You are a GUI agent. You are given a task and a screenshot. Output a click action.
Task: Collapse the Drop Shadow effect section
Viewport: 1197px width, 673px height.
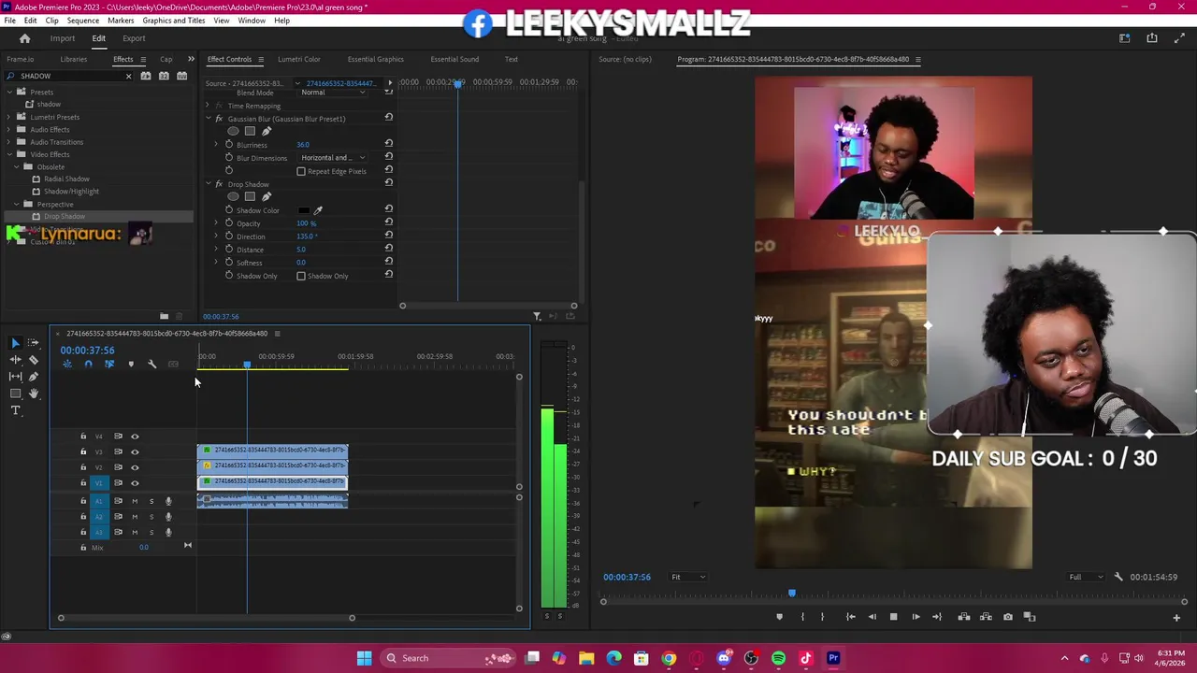[x=208, y=184]
